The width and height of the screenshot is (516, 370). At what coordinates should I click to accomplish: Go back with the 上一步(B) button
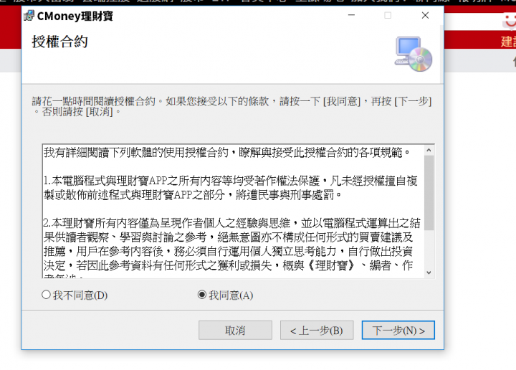point(317,330)
